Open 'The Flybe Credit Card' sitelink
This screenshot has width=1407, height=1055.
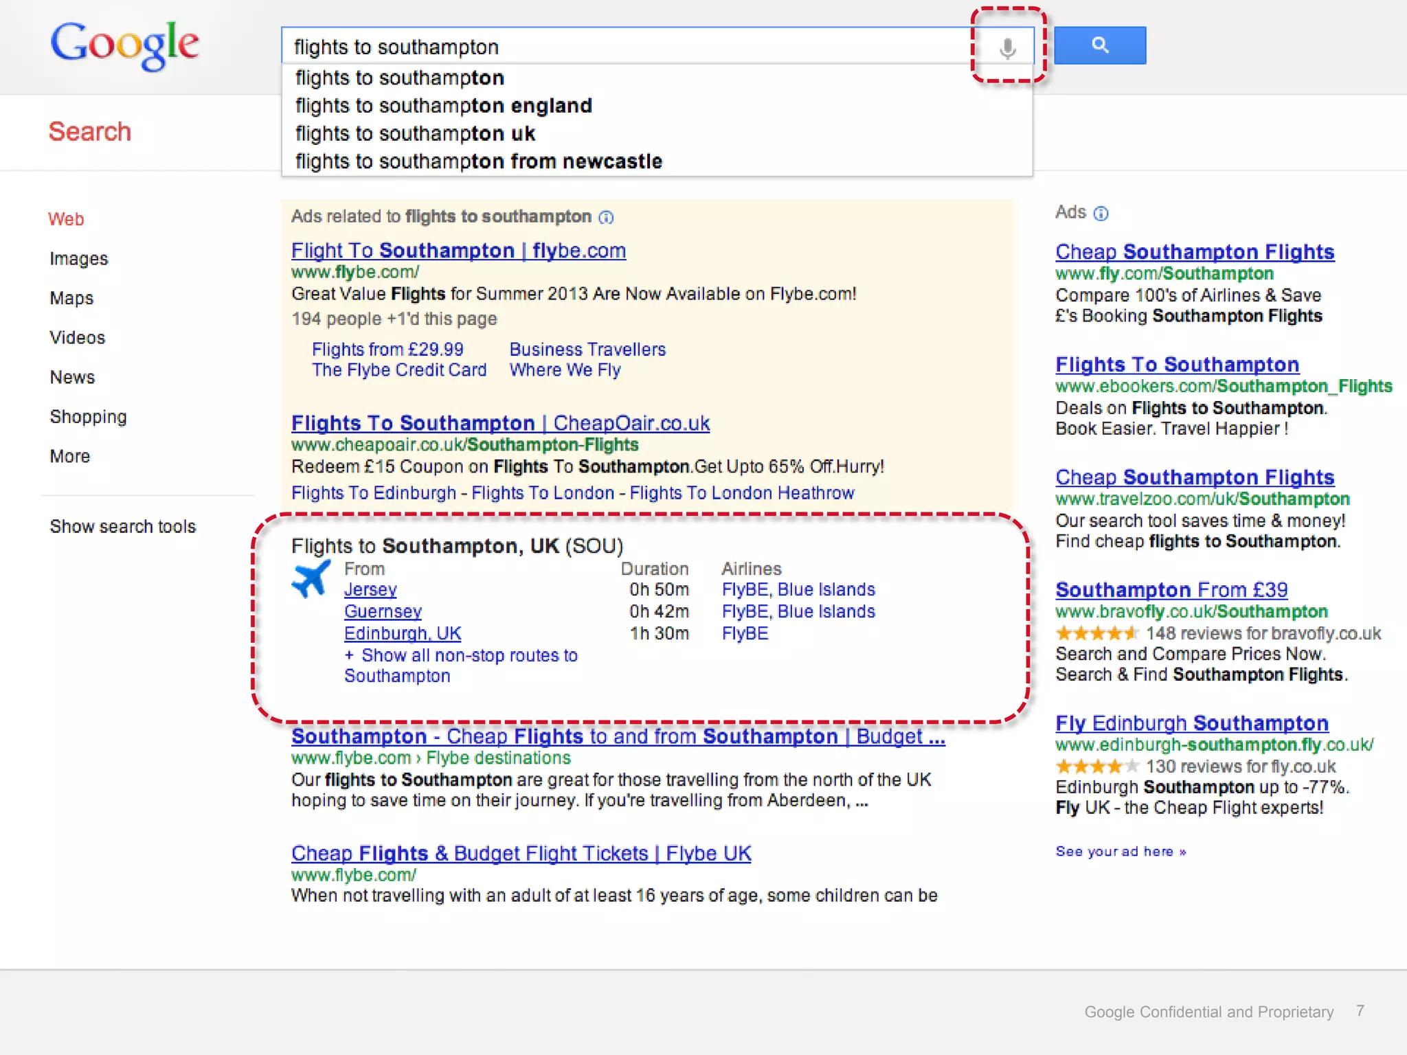[399, 370]
